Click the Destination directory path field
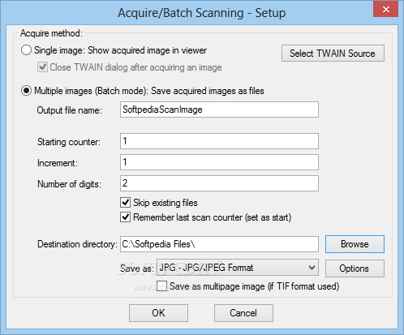Screen dimensions: 404x335 point(219,244)
